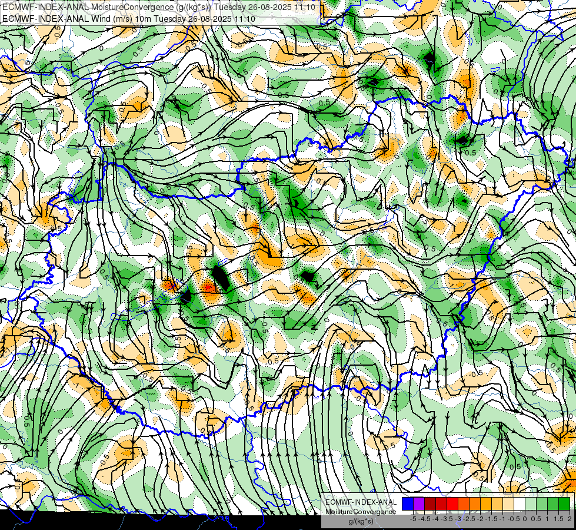Click the -4 tick label on colorbar
Screen dimensions: 576x530
click(x=435, y=519)
